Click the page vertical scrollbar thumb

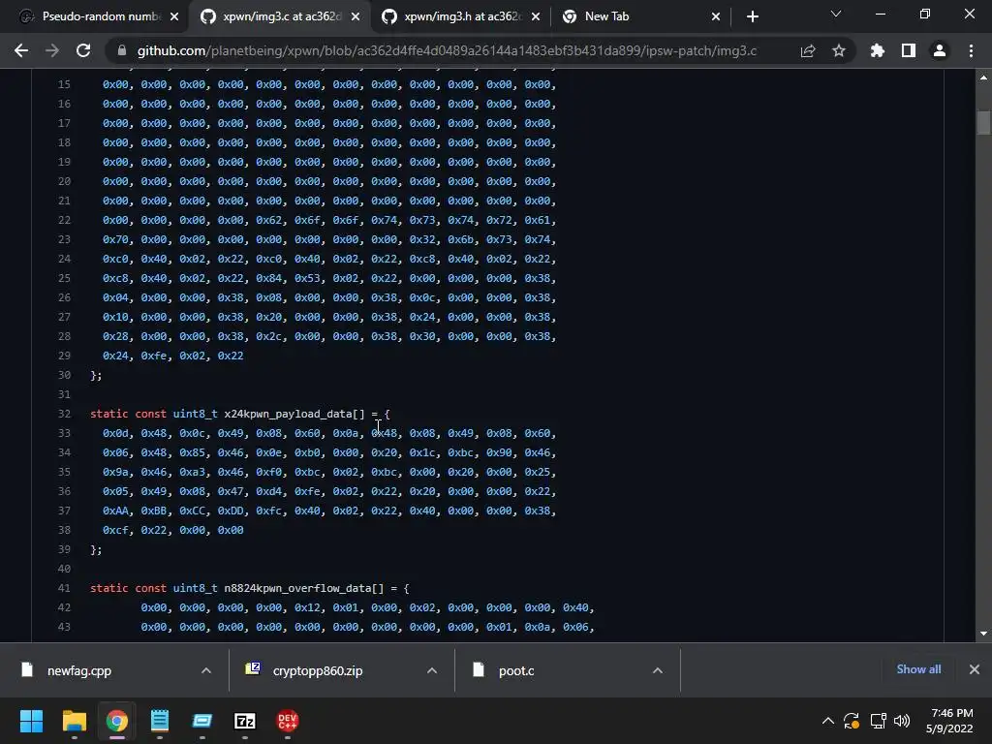[x=983, y=123]
